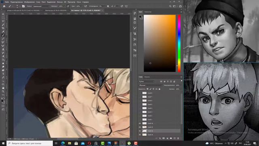Open the brush flow slider dropdown
This screenshot has width=259, height=146.
(x=82, y=6)
